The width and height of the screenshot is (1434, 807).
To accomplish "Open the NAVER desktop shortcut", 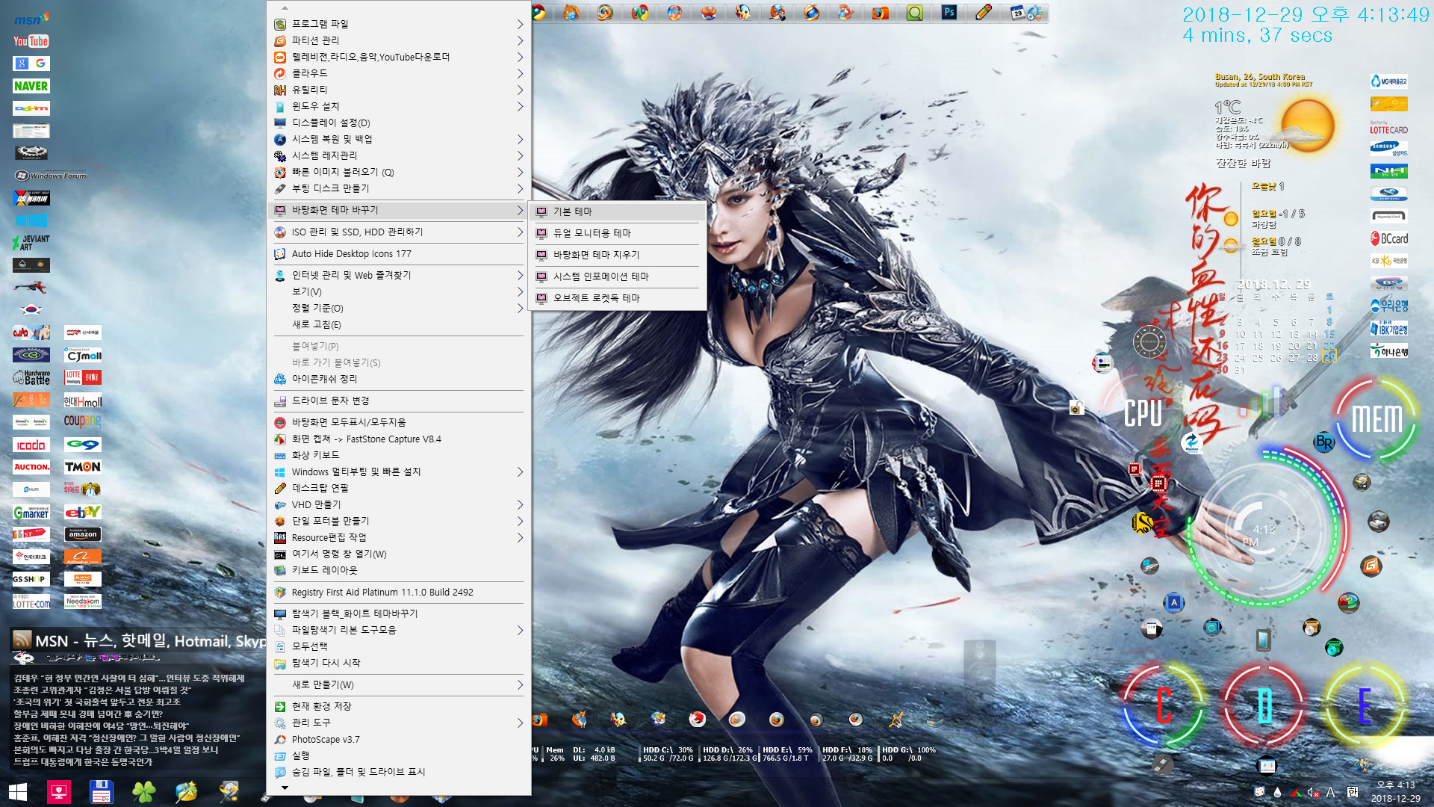I will click(x=31, y=86).
